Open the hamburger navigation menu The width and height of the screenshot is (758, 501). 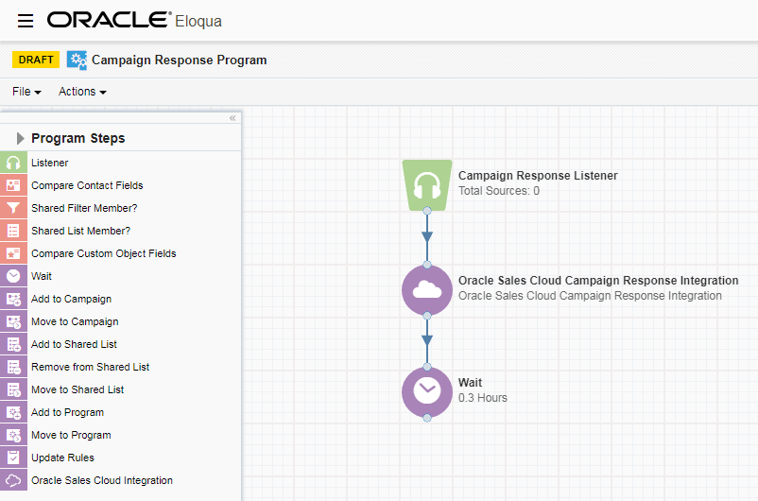[26, 21]
